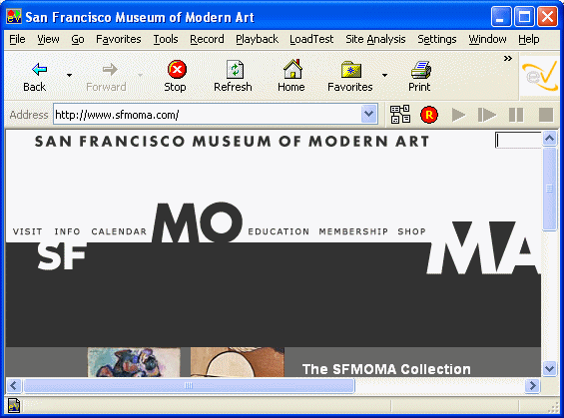Print the page with the Print icon

pyautogui.click(x=421, y=70)
